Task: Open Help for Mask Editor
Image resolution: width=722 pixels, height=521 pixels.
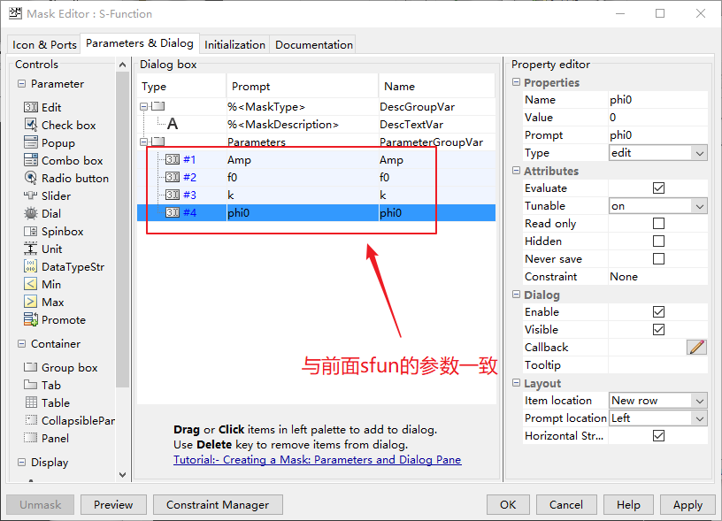Action: 628,505
